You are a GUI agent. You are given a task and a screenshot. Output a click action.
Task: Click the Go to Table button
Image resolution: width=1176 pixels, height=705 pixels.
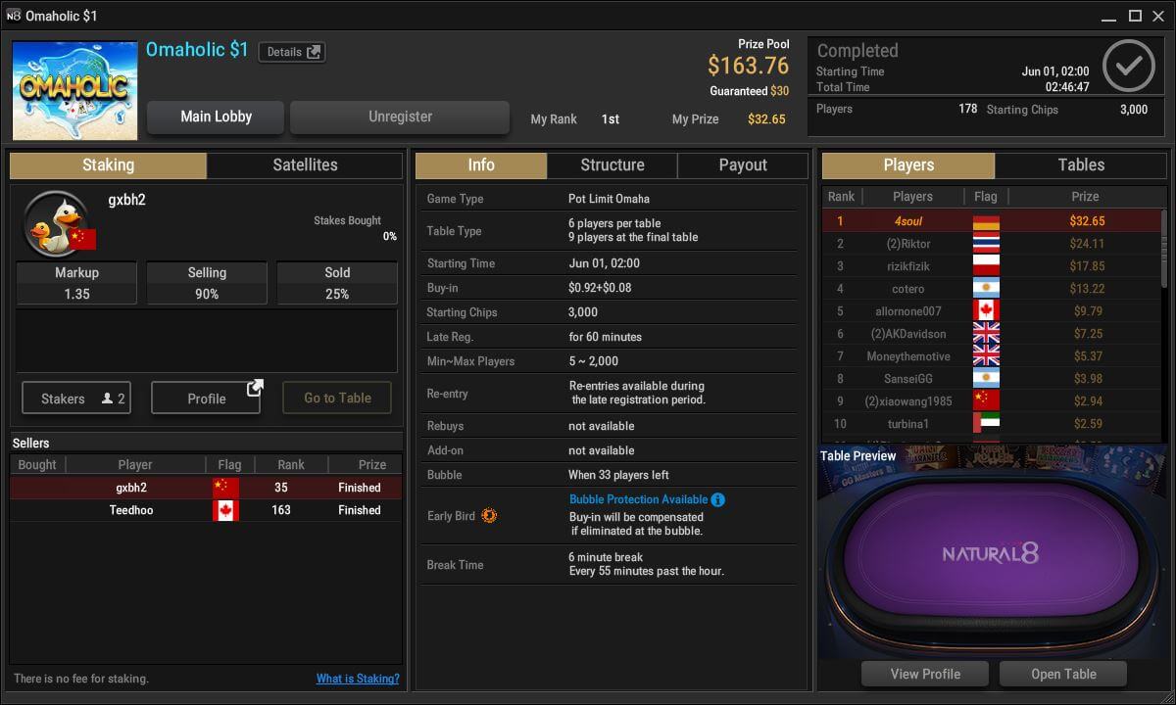[337, 399]
